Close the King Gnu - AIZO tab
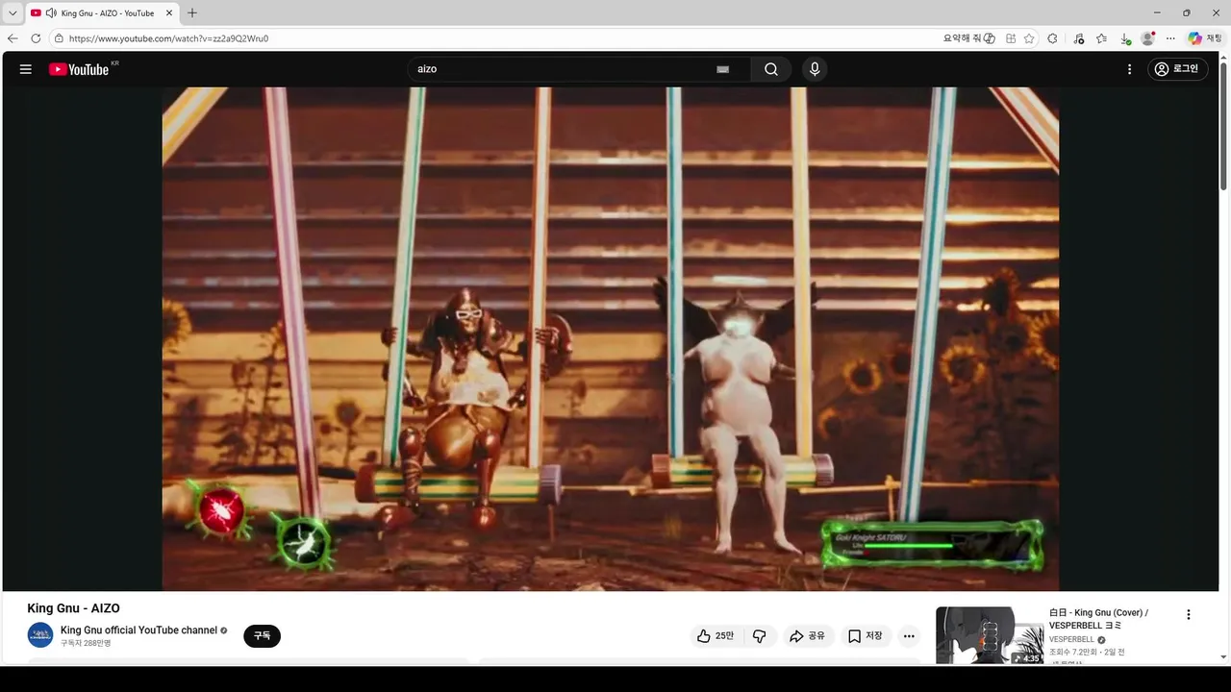This screenshot has width=1231, height=692. pyautogui.click(x=169, y=13)
